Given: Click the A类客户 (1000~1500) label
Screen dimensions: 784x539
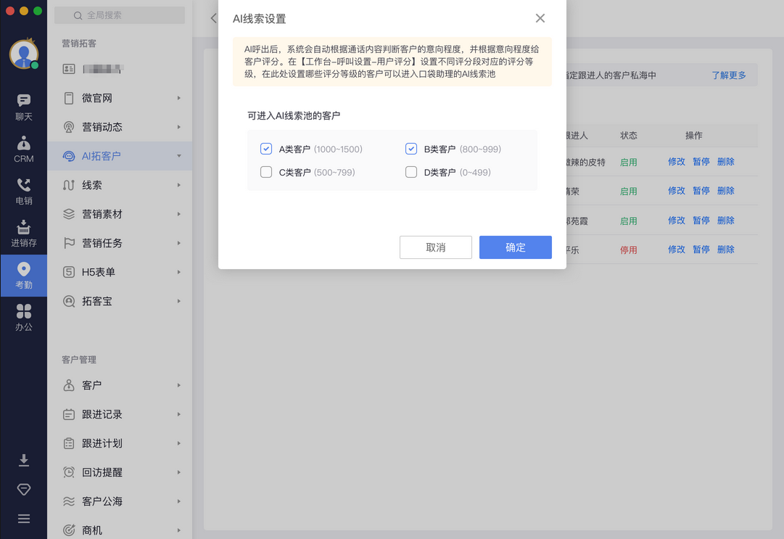Looking at the screenshot, I should point(321,149).
